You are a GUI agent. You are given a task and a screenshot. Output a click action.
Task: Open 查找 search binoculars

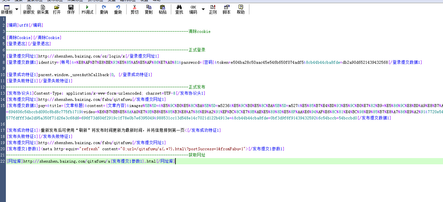(179, 9)
